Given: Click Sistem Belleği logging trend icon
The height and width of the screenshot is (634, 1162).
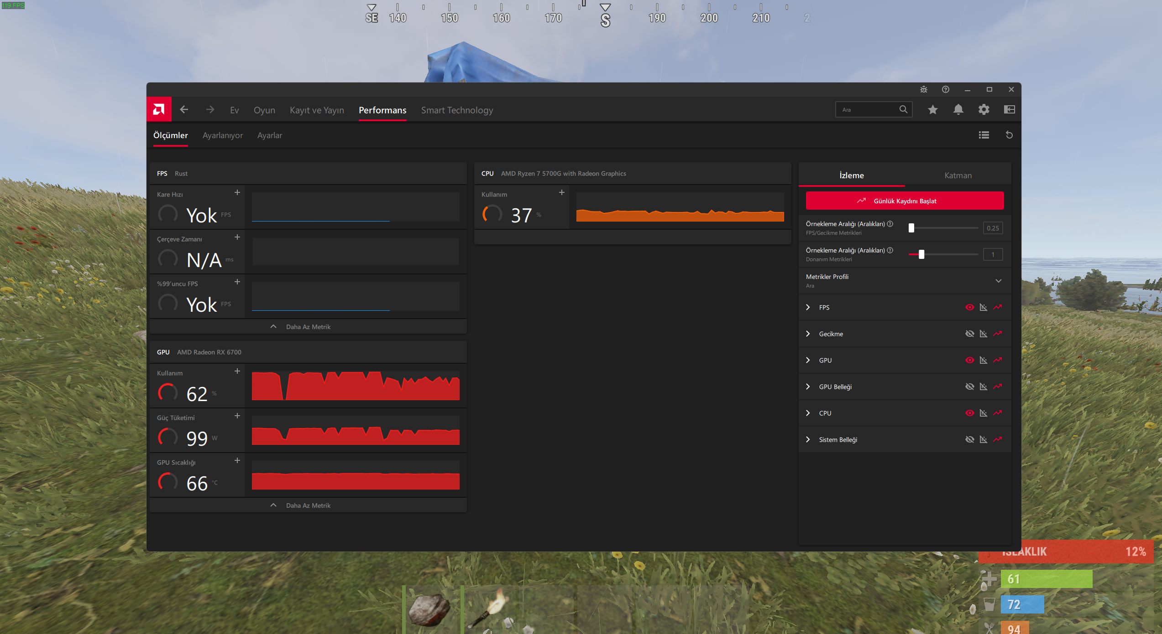Looking at the screenshot, I should coord(998,439).
